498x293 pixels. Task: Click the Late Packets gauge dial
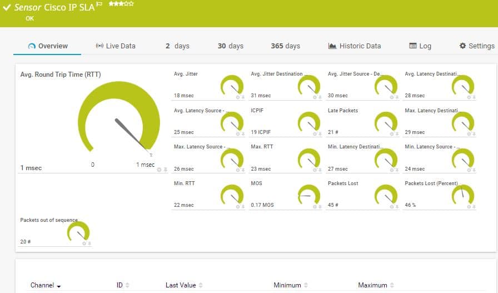[386, 122]
